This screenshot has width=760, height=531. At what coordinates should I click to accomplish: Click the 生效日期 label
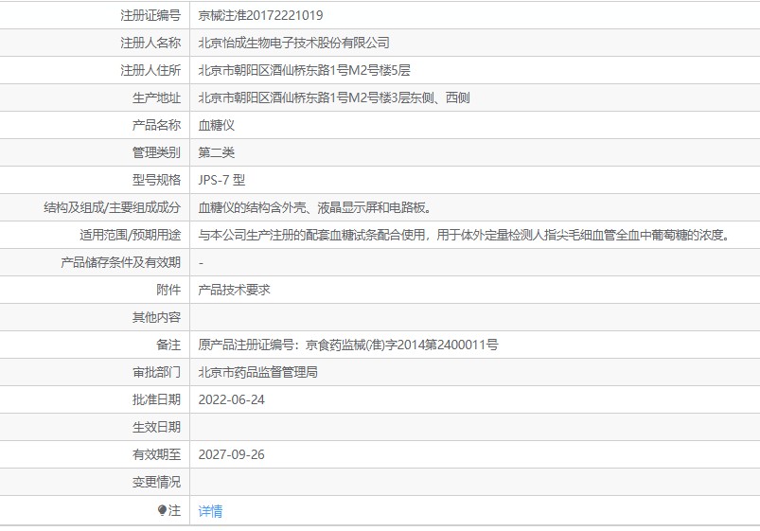156,427
